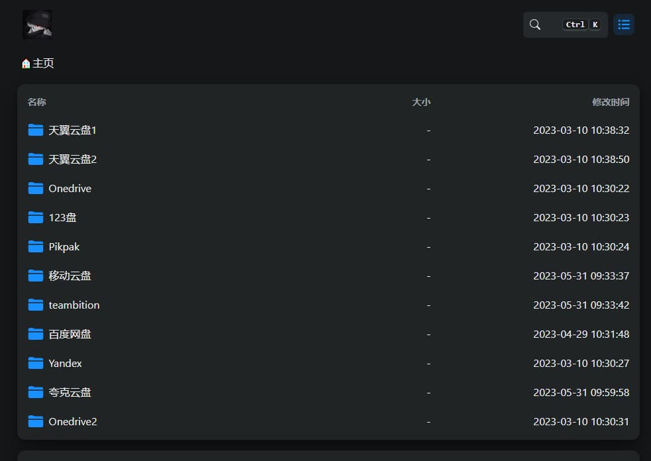The height and width of the screenshot is (461, 651).
Task: Click the Yandex folder icon
Action: coord(36,363)
